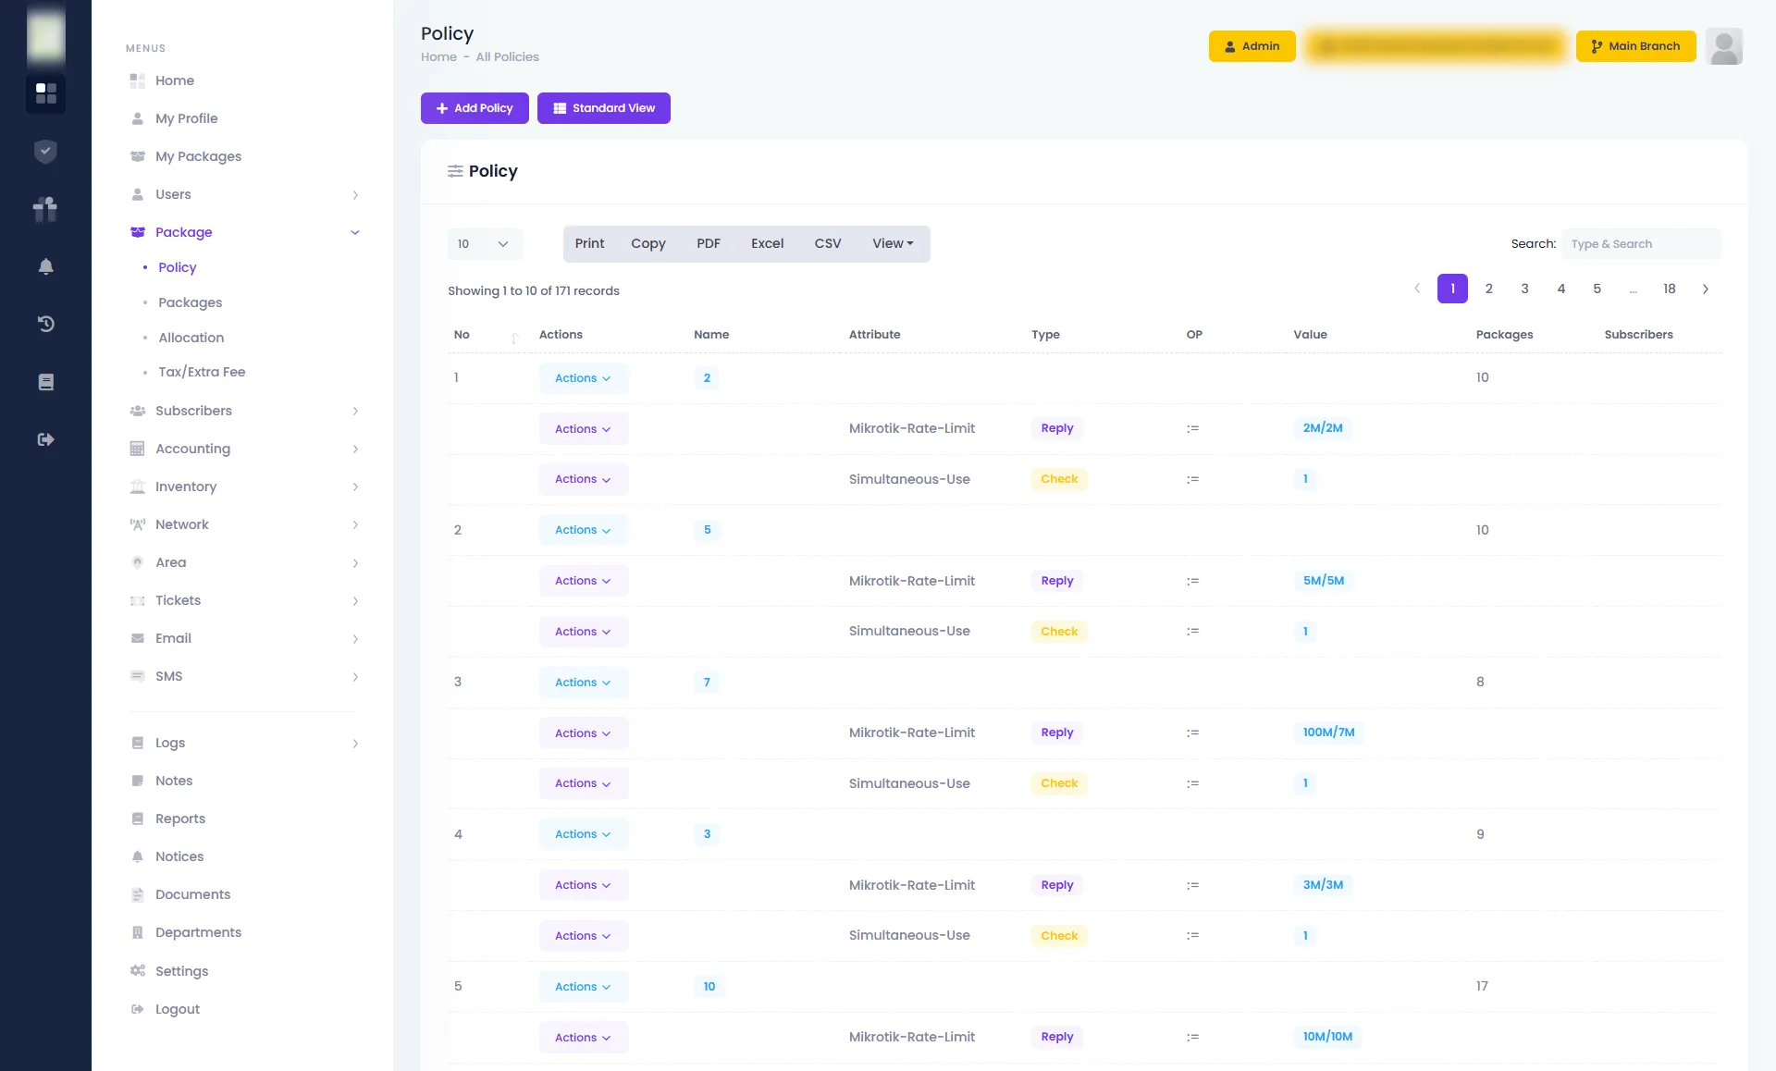
Task: Collapse the Package menu chevron
Action: 355,233
